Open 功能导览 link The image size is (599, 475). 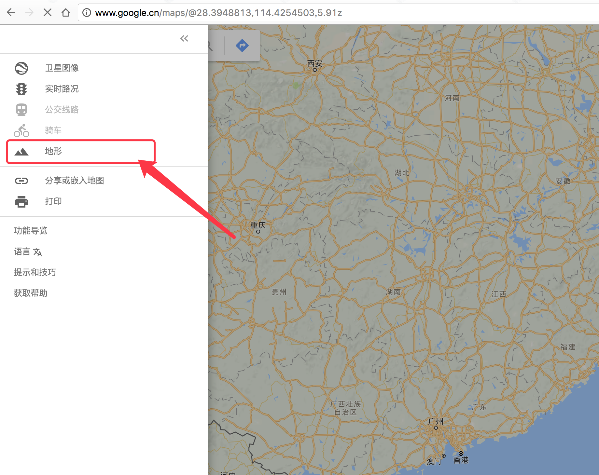31,231
